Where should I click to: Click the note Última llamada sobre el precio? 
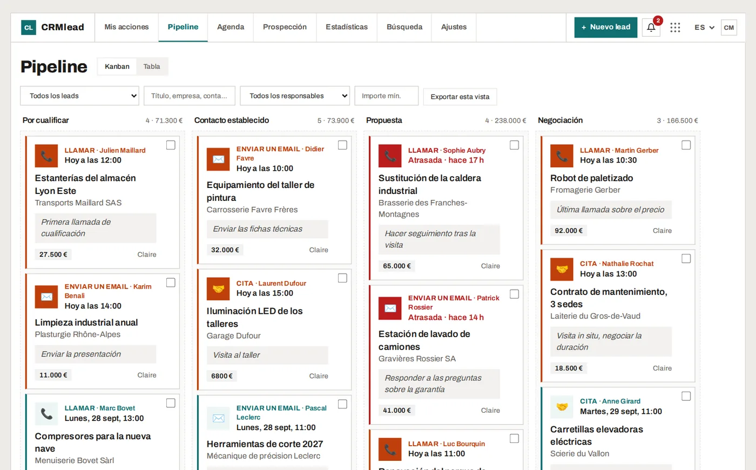pos(611,210)
